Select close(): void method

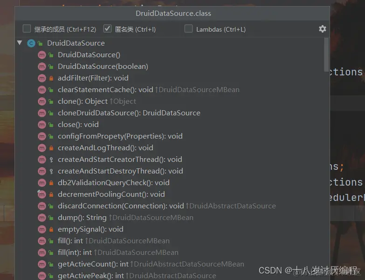tap(78, 125)
